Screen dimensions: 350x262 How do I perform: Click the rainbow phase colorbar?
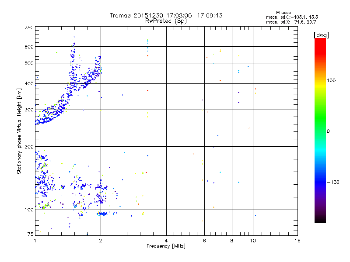point(320,130)
